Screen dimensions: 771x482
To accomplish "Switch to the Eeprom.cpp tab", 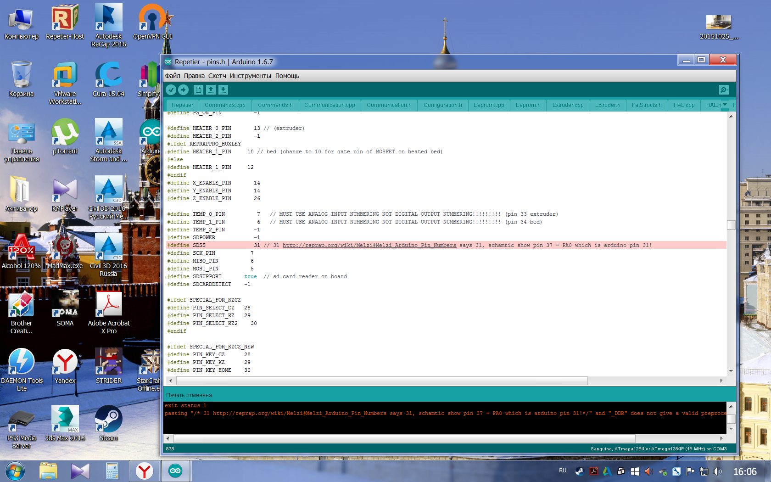I will 489,105.
